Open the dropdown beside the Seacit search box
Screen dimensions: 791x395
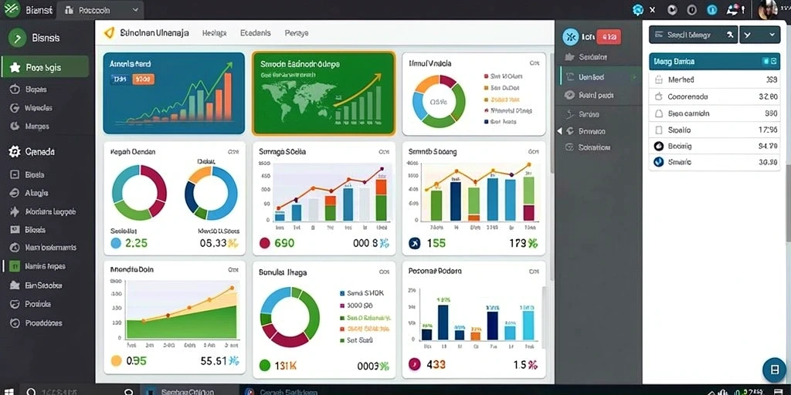click(x=760, y=35)
